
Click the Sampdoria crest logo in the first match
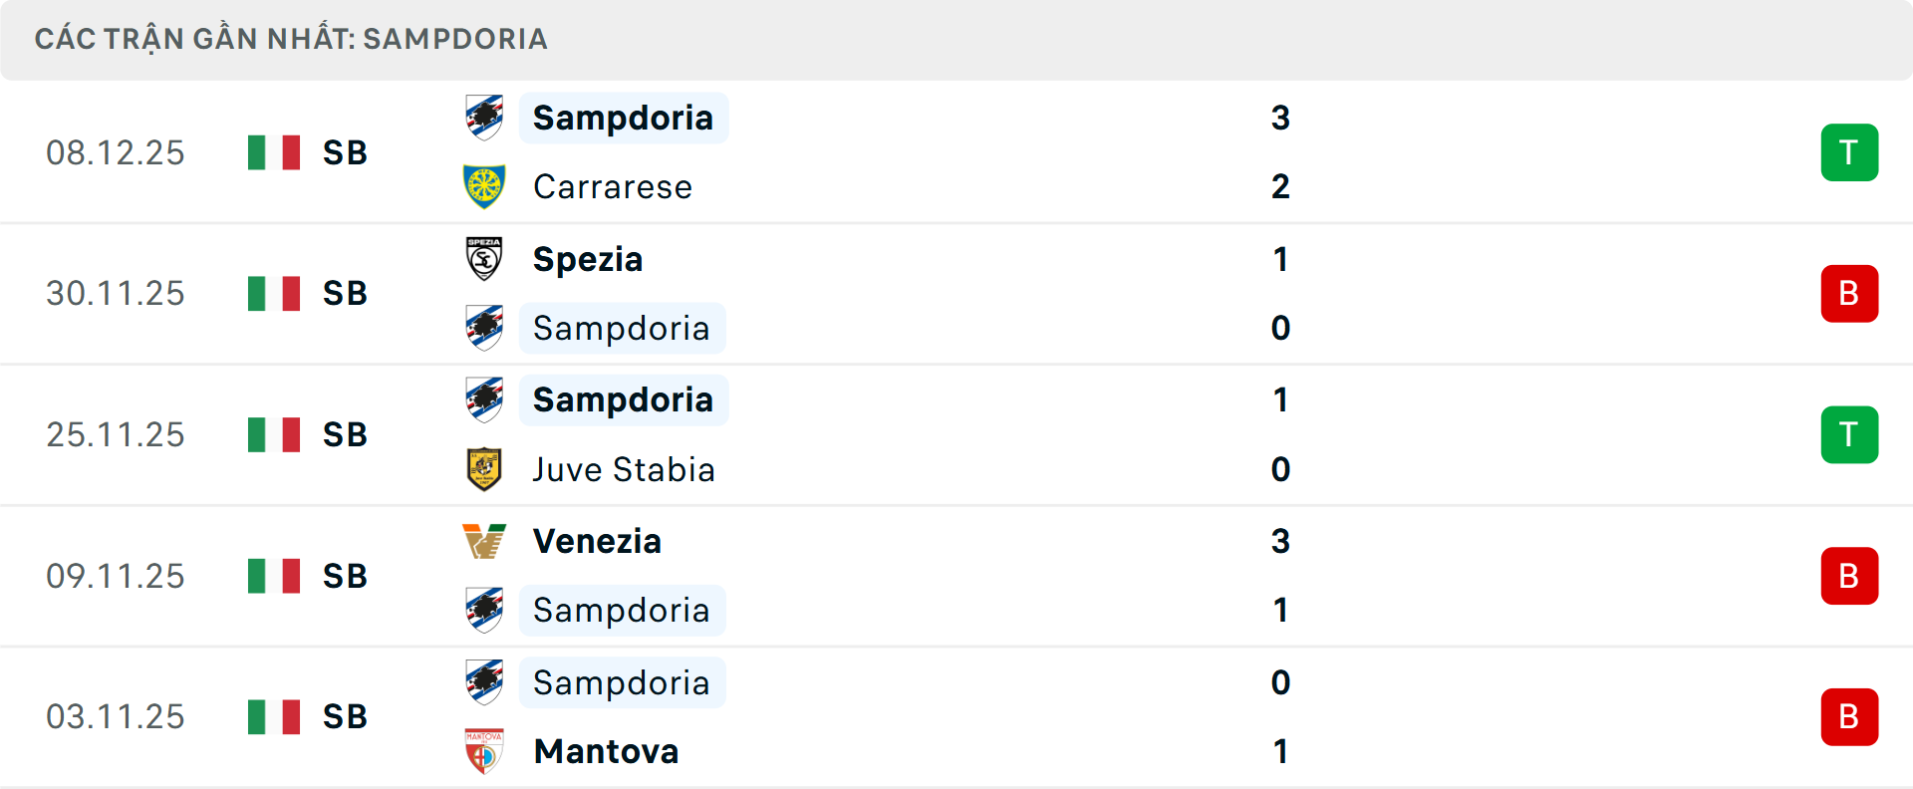(484, 117)
